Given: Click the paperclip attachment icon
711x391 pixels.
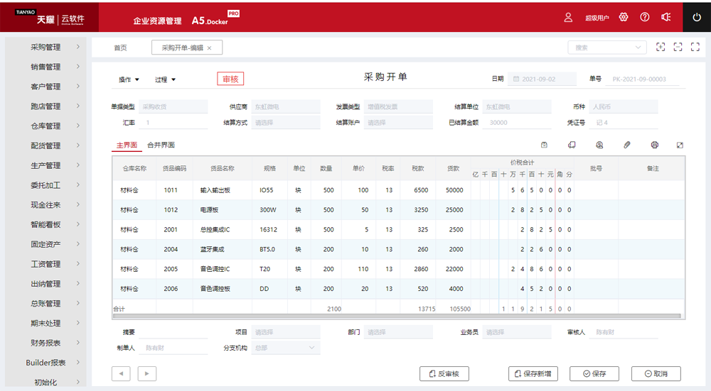Looking at the screenshot, I should 627,145.
